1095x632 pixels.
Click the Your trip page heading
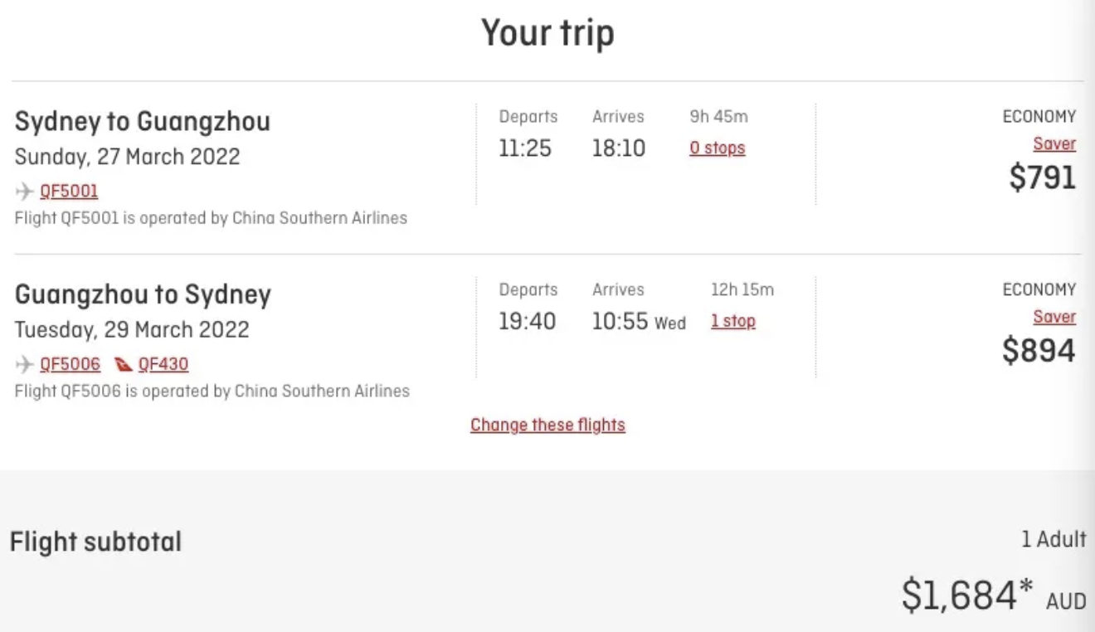click(x=547, y=34)
